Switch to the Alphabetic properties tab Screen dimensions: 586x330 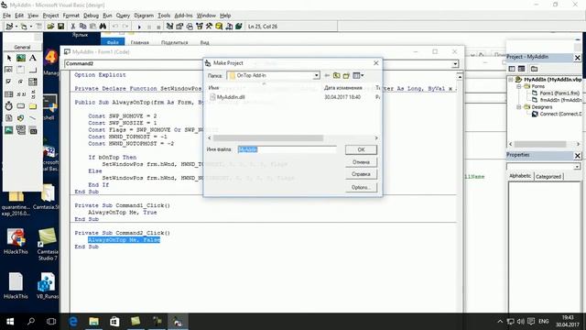tap(520, 176)
